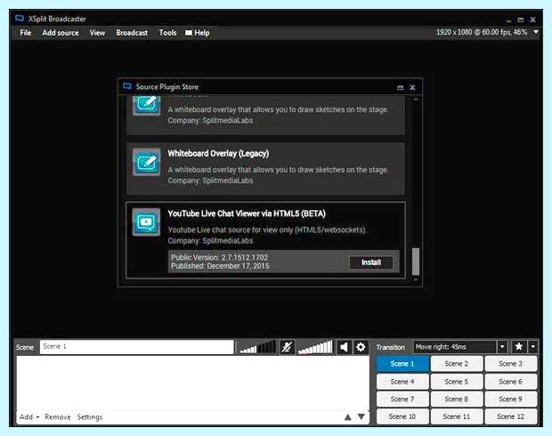Click the plugin store scroll down arrow
Screen dimensions: 552x436
416,279
